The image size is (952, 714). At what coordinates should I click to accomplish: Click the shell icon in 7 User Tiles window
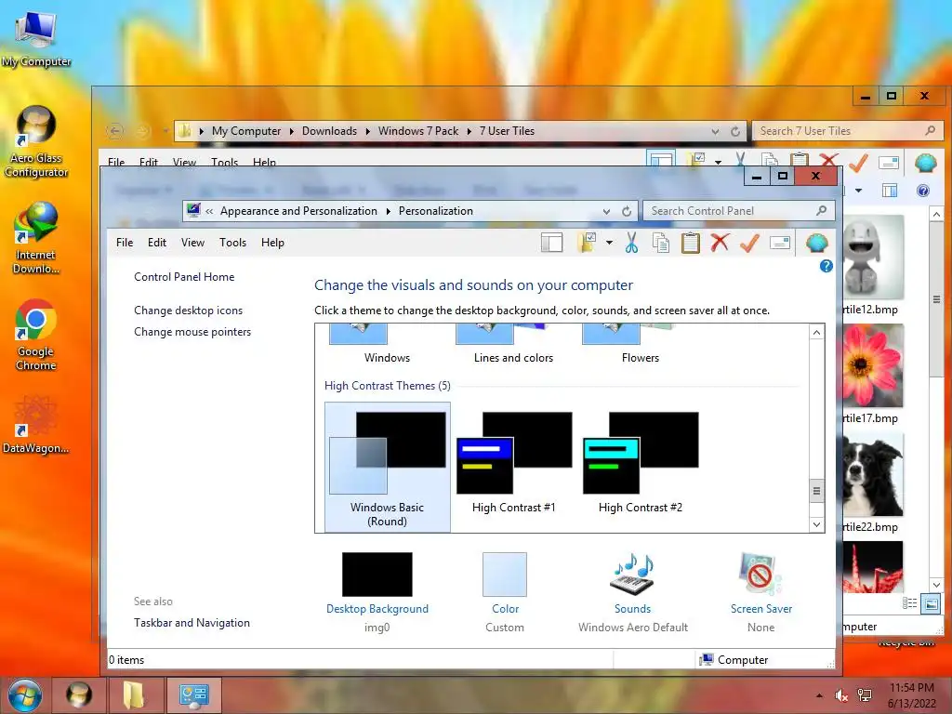click(925, 163)
